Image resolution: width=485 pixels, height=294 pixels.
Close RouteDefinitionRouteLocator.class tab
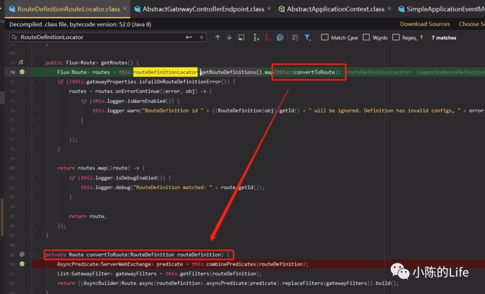[125, 9]
